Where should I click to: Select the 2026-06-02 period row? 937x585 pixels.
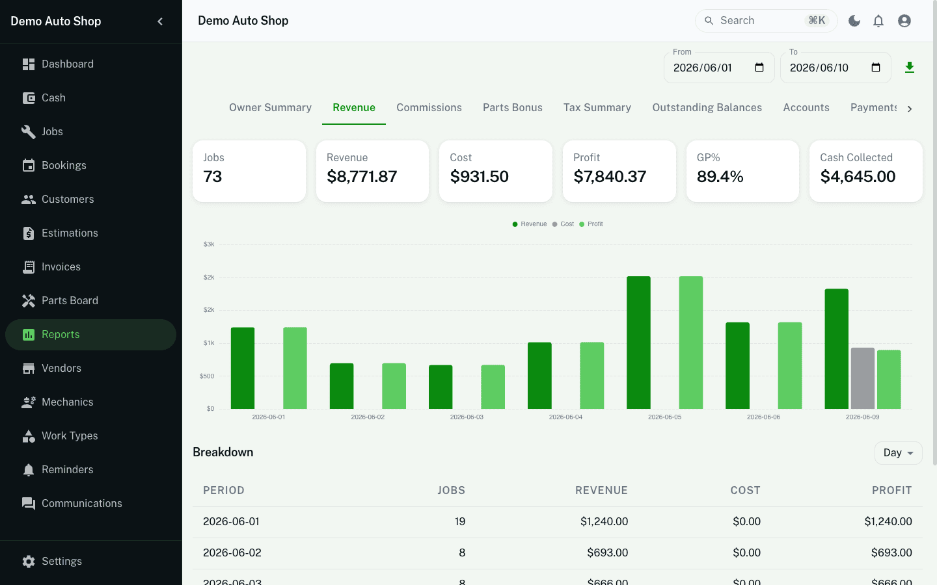click(x=557, y=553)
